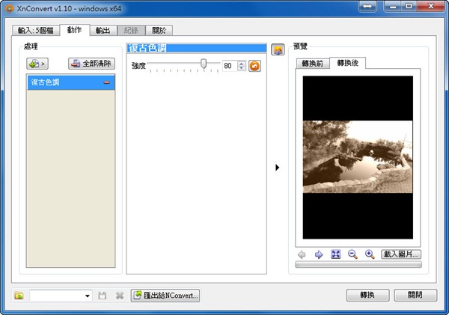The height and width of the screenshot is (315, 449).
Task: Select the 復古色調 item in the action list
Action: pos(71,82)
